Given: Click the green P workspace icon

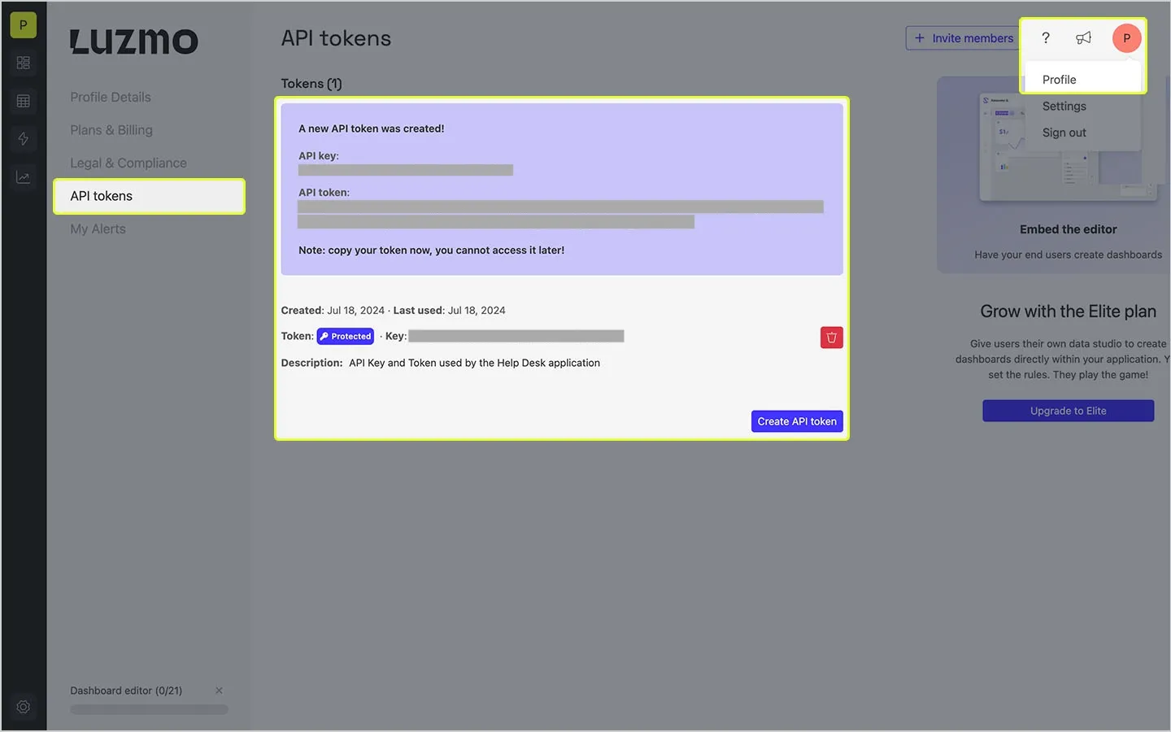Looking at the screenshot, I should (x=23, y=25).
